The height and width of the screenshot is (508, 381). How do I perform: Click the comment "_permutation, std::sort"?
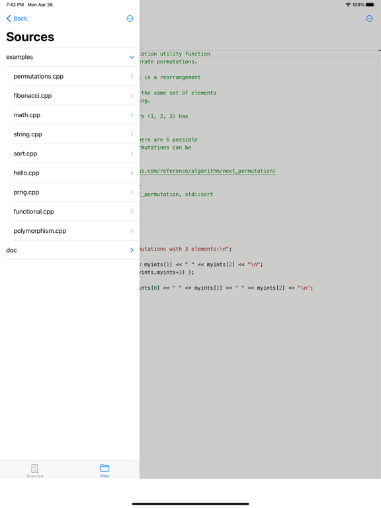pos(177,194)
